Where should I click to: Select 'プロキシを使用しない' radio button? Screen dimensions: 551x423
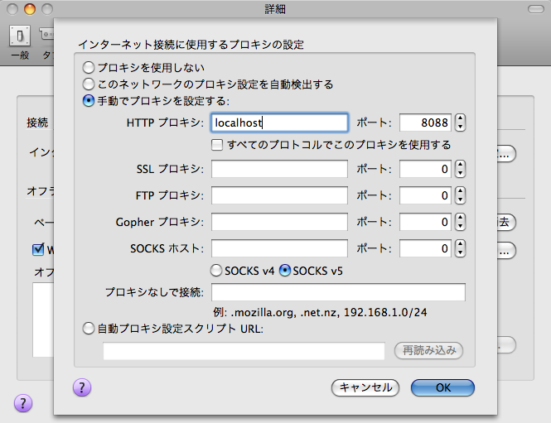tap(89, 67)
